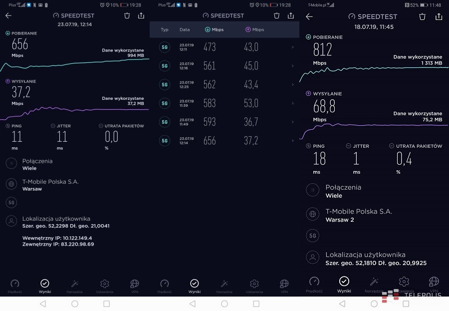Expand the 473 Mbps result row chevron

coord(292,47)
